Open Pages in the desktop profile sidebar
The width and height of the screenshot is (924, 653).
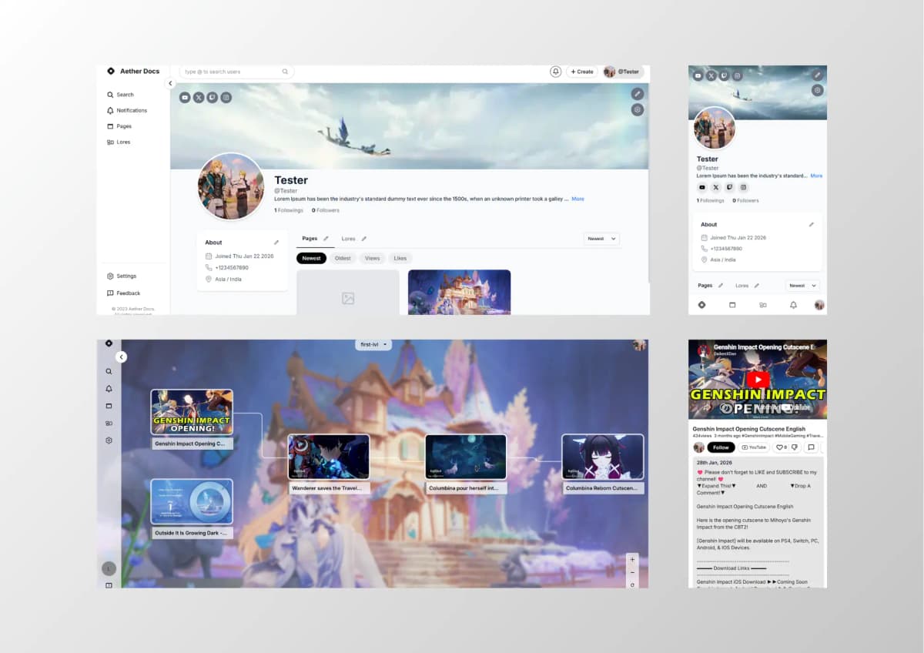119,126
